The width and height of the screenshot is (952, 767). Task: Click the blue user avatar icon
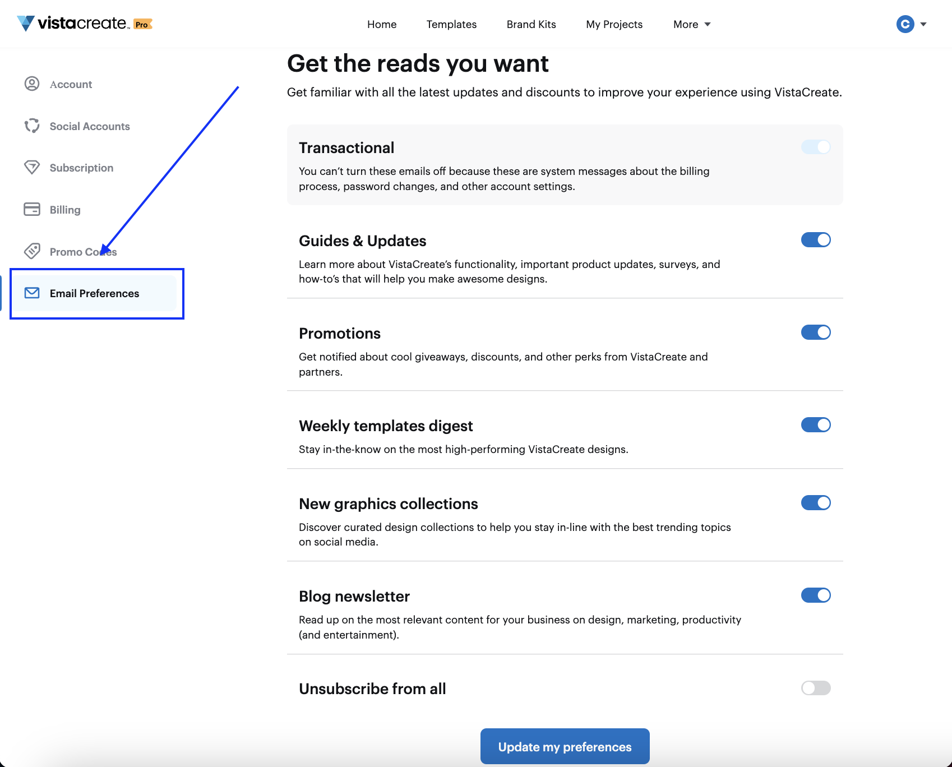[905, 24]
